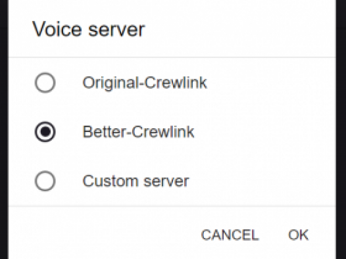Click the empty circle icon beside Custom server
This screenshot has height=259, width=346.
(45, 181)
